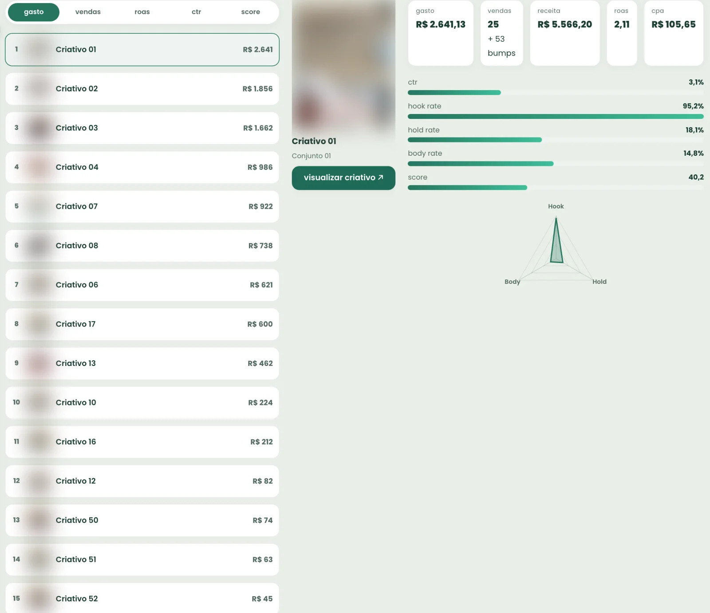
Task: Click the 95,2% hook rate value
Action: point(693,106)
